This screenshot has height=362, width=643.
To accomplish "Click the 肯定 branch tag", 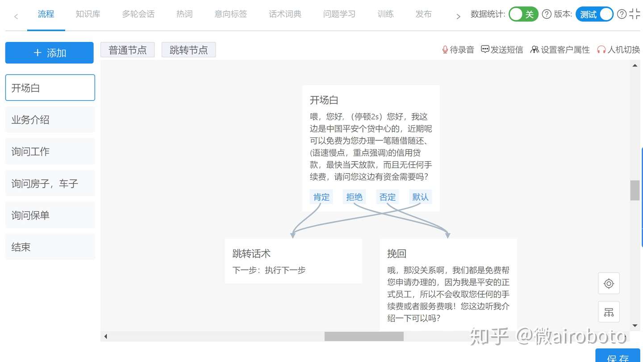I will pyautogui.click(x=321, y=197).
